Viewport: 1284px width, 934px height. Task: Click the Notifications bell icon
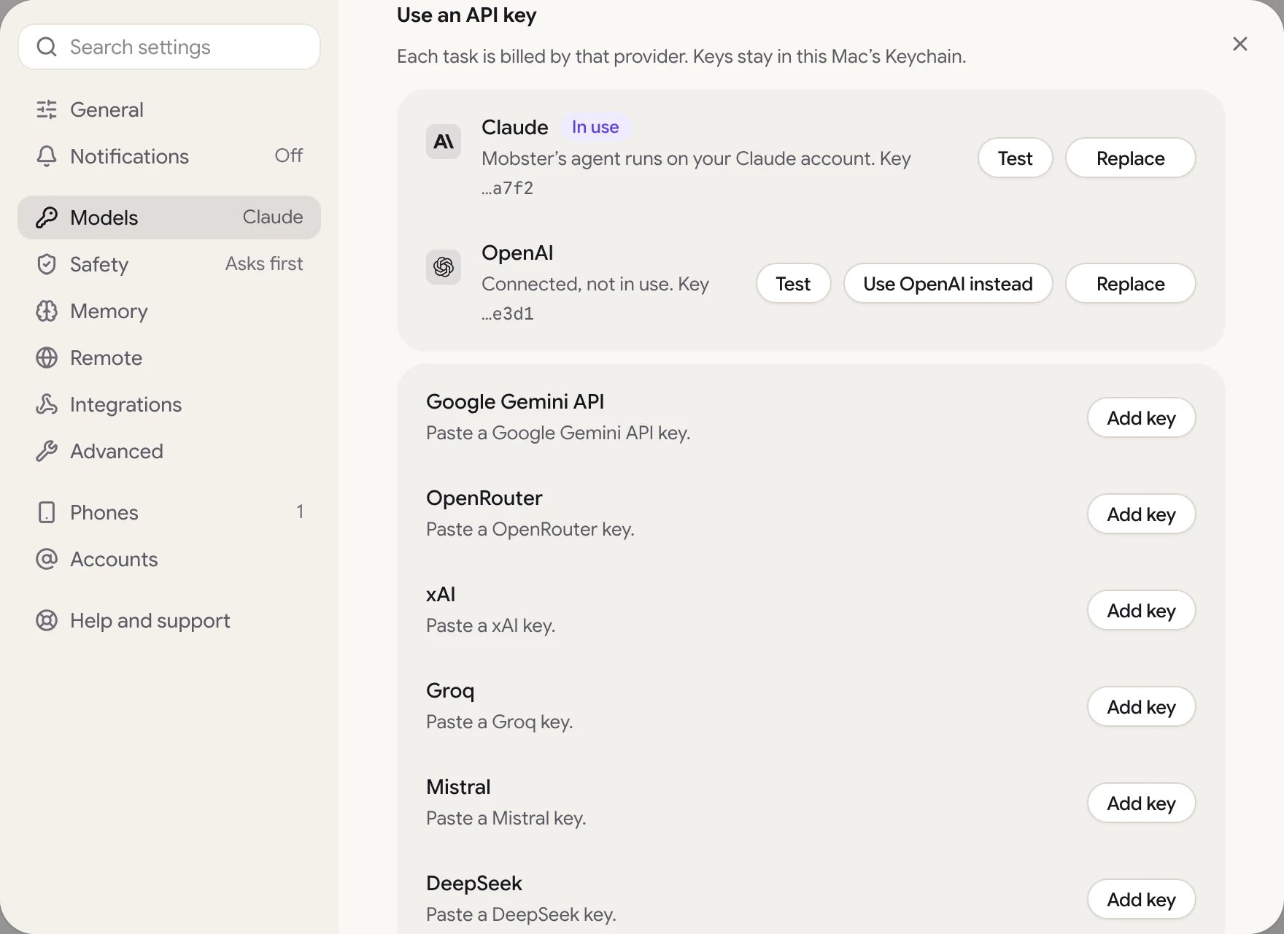[47, 156]
